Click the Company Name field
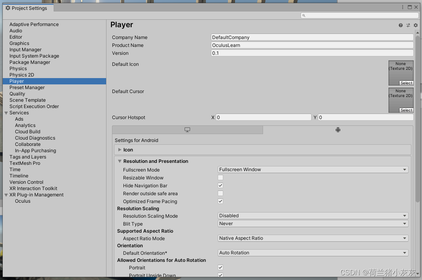Image resolution: width=422 pixels, height=280 pixels. (x=312, y=37)
